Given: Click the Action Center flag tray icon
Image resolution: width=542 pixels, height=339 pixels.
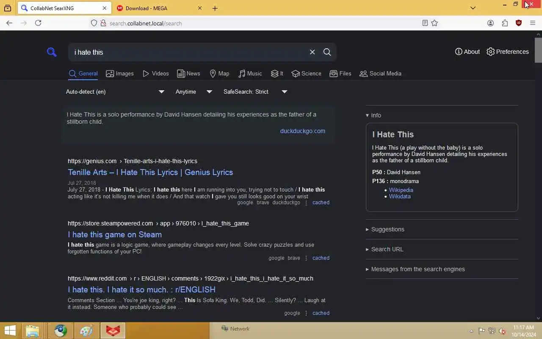Looking at the screenshot, I should (482, 331).
